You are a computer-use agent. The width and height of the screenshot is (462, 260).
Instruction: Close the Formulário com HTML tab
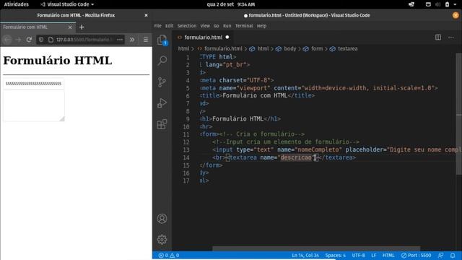tap(70, 27)
